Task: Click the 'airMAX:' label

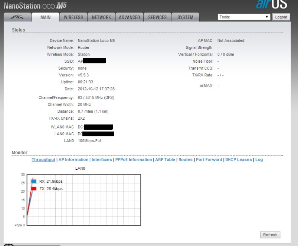Action: point(206,86)
